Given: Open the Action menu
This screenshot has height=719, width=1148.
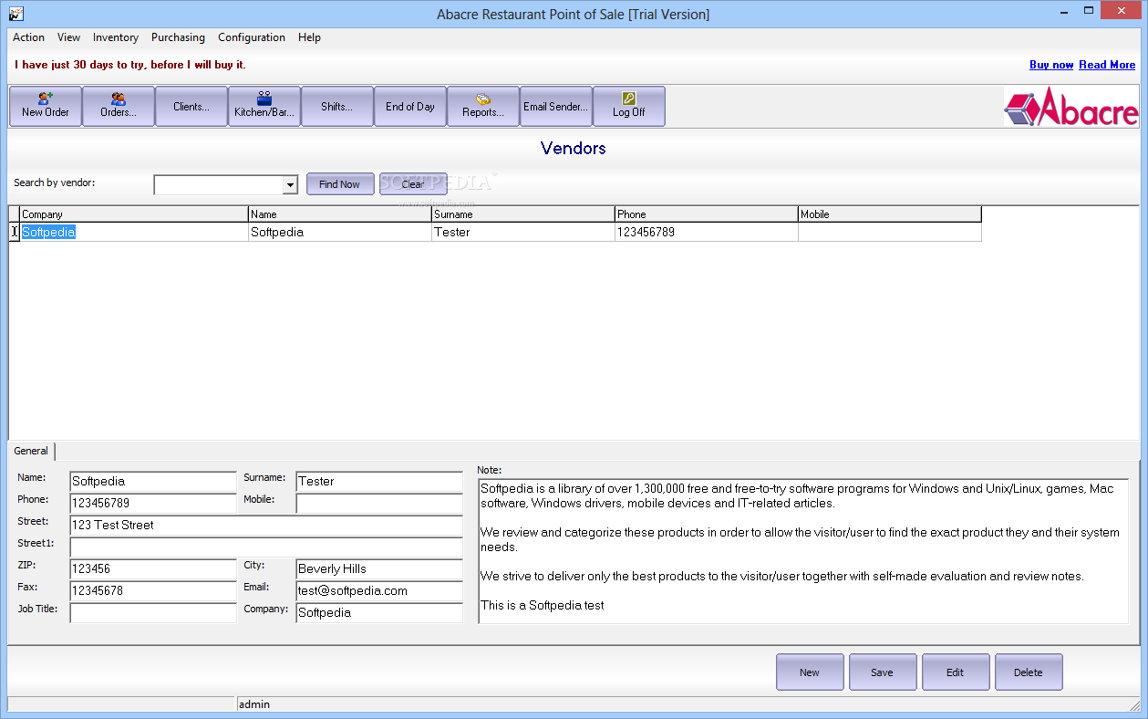Looking at the screenshot, I should tap(28, 37).
